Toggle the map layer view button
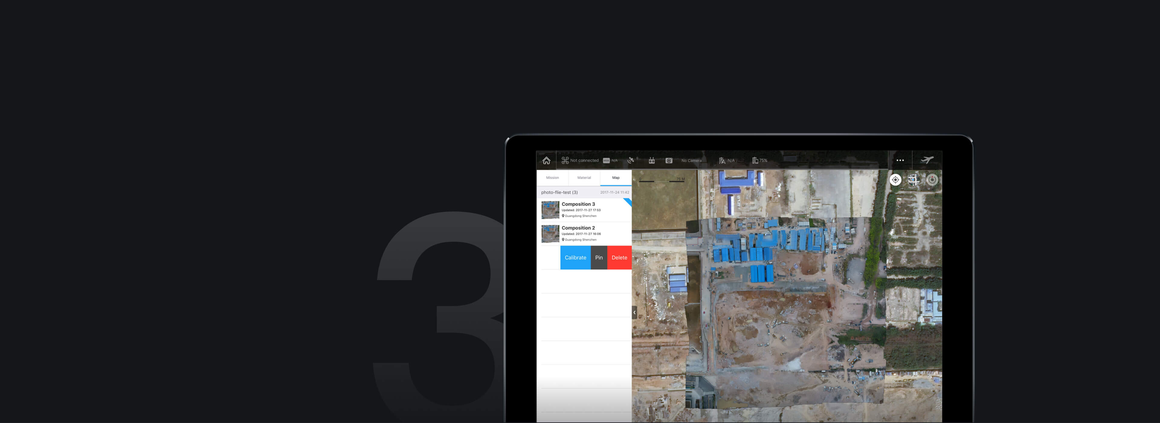Screen dimensions: 1160x423 pos(915,180)
